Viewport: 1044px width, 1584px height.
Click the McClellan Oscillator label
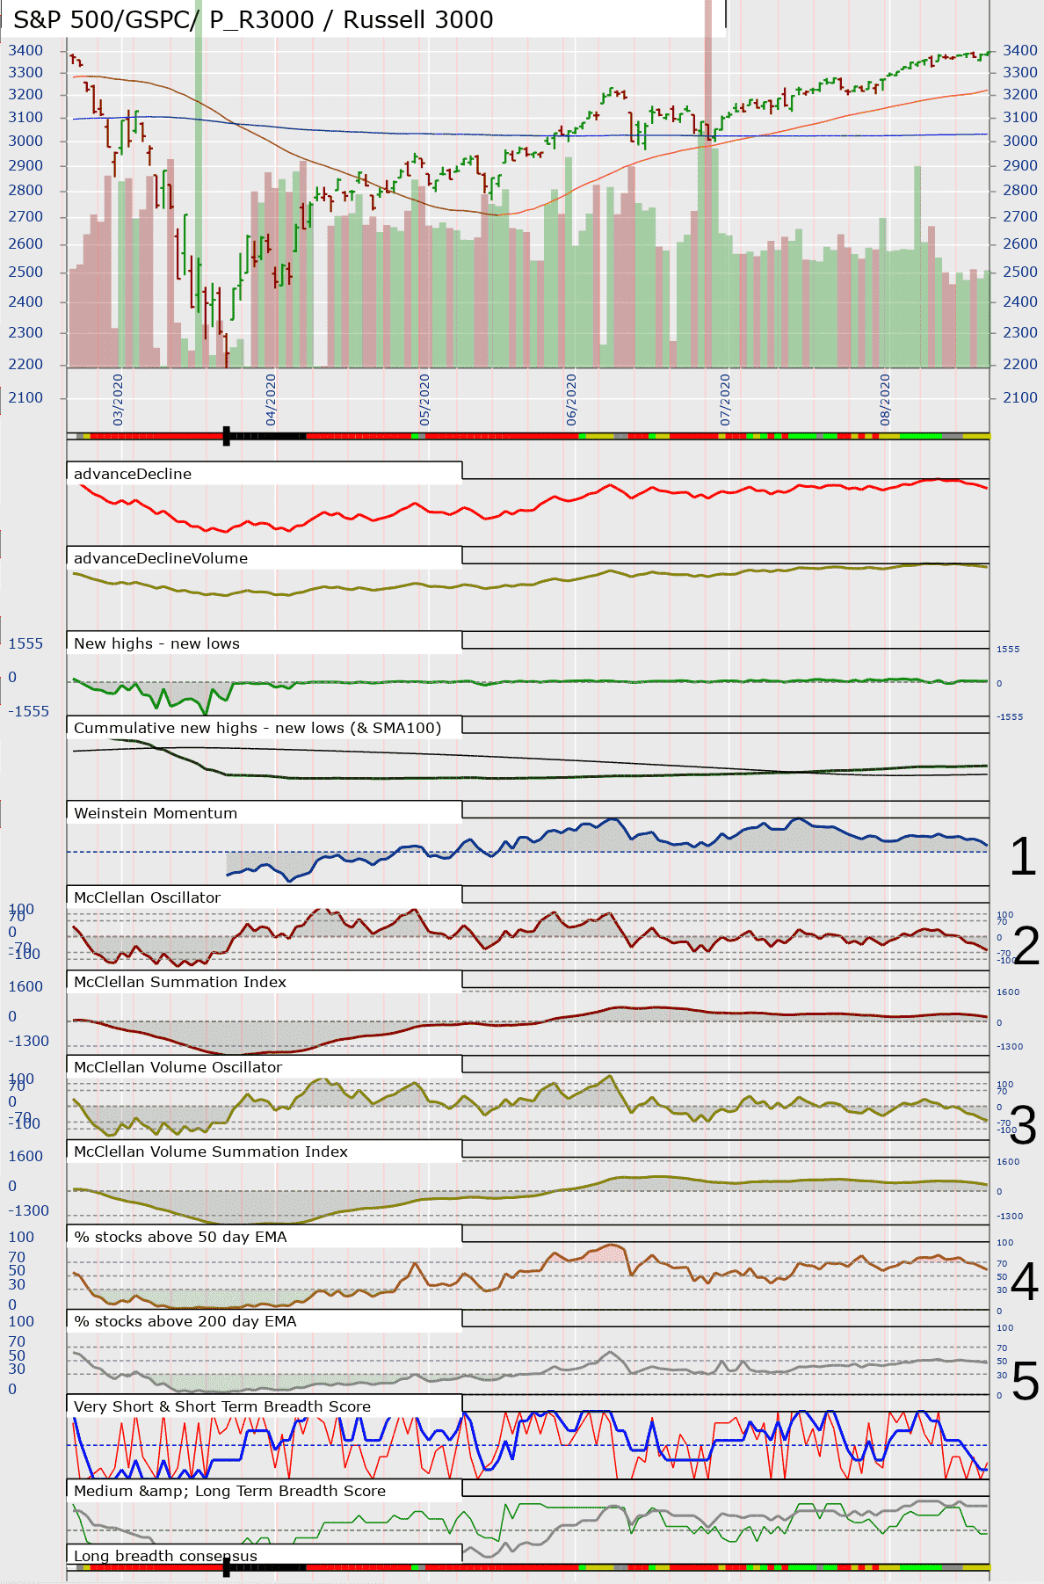click(x=147, y=897)
